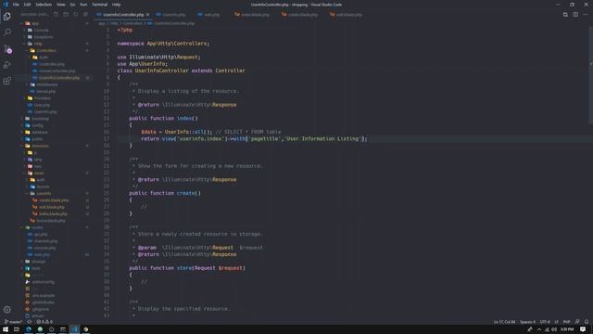
Task: Open the Search view in activity bar
Action: (x=6, y=32)
